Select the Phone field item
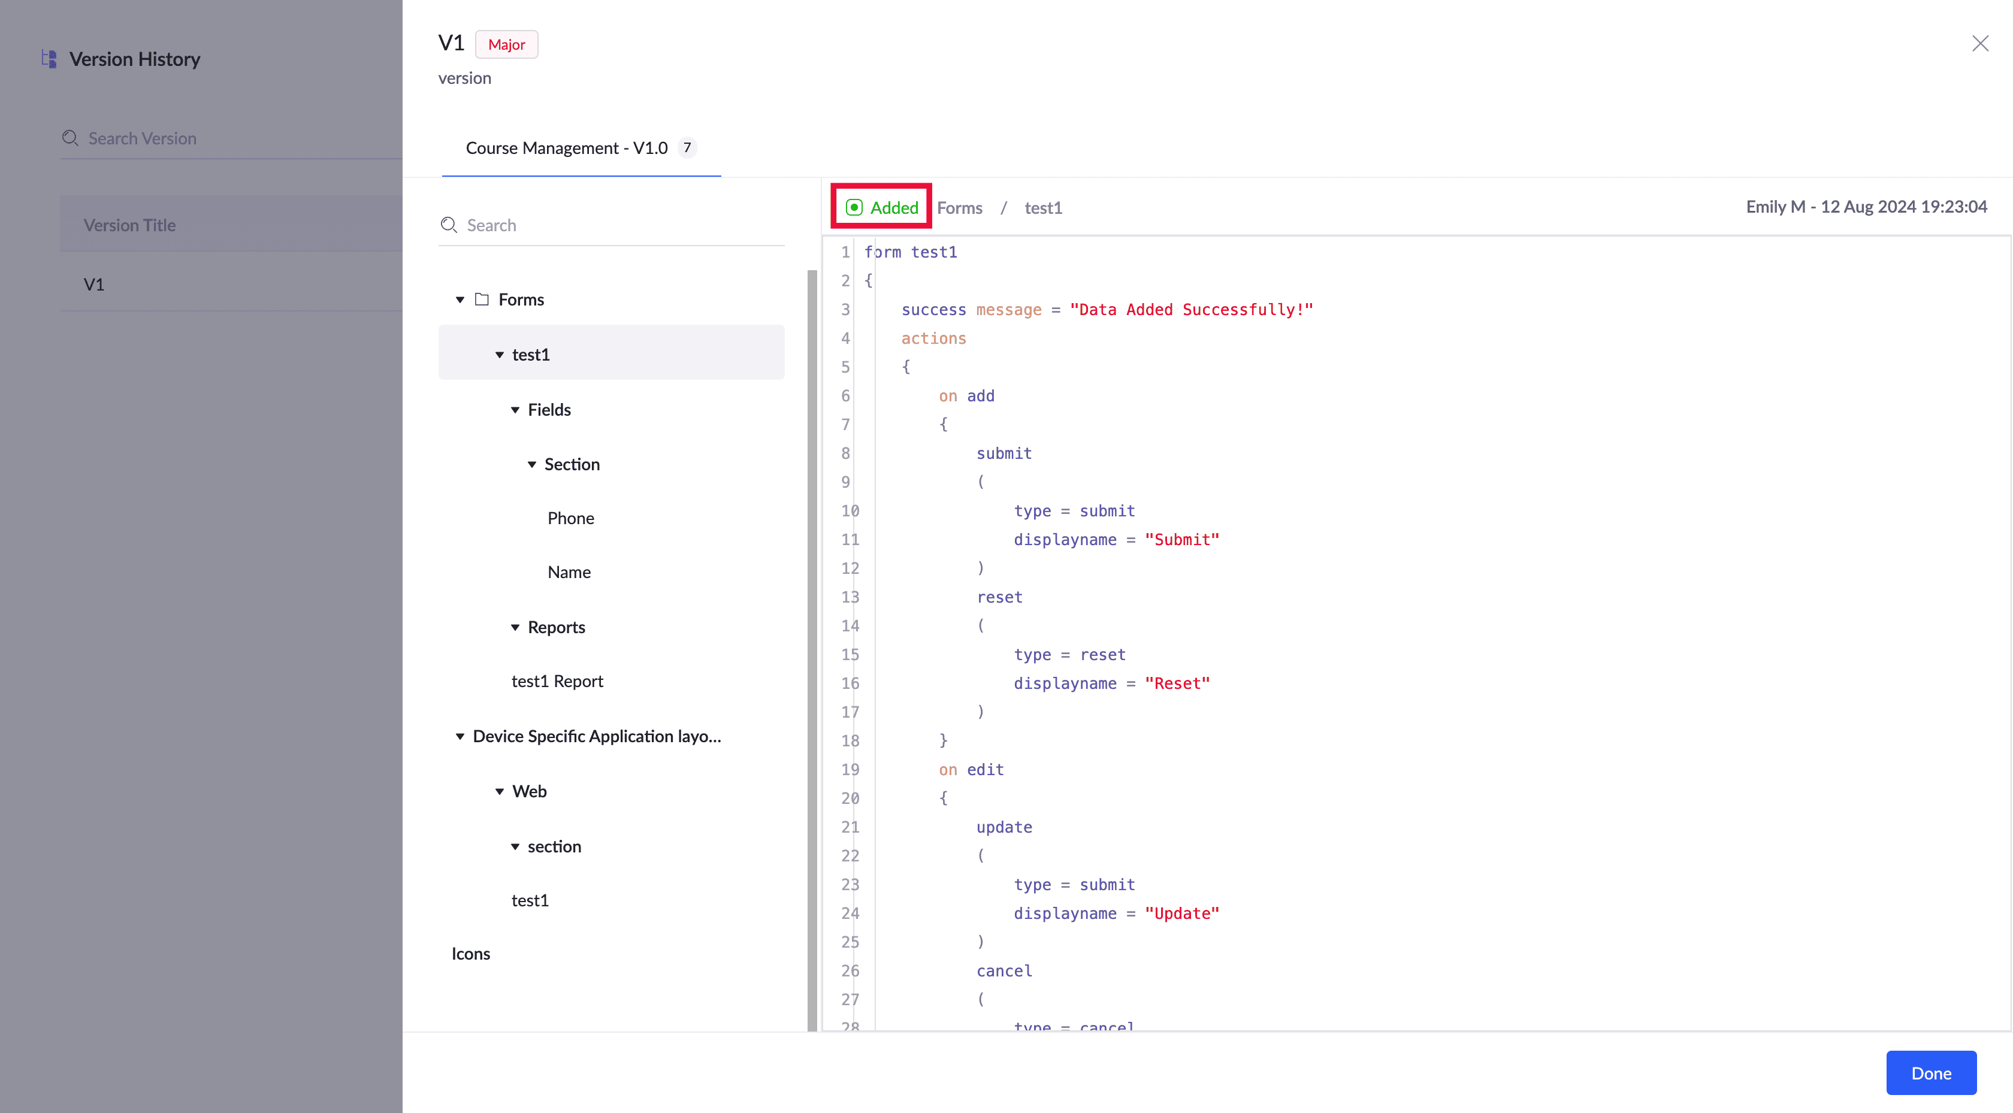Image resolution: width=2013 pixels, height=1113 pixels. (570, 518)
